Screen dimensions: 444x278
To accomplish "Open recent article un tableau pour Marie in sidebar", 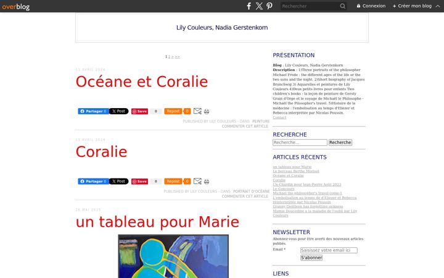I will [292, 167].
